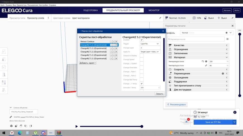The height and width of the screenshot is (136, 243).
Task: Open the Магазин marketplace button
Action: pos(227,10)
